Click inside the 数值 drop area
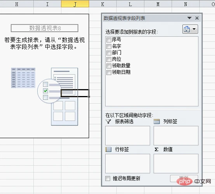The width and height of the screenshot is (215, 194). (x=176, y=163)
